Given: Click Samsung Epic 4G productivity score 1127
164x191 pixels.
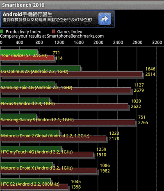Looking at the screenshot, I should pos(139,85).
